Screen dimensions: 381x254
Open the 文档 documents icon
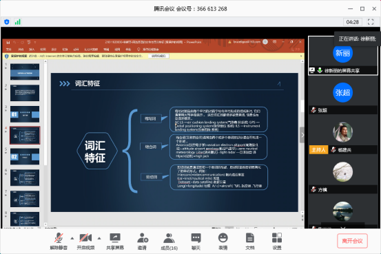coord(250,241)
